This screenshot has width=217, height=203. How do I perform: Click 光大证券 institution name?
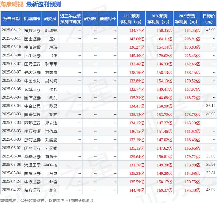pos(32,72)
